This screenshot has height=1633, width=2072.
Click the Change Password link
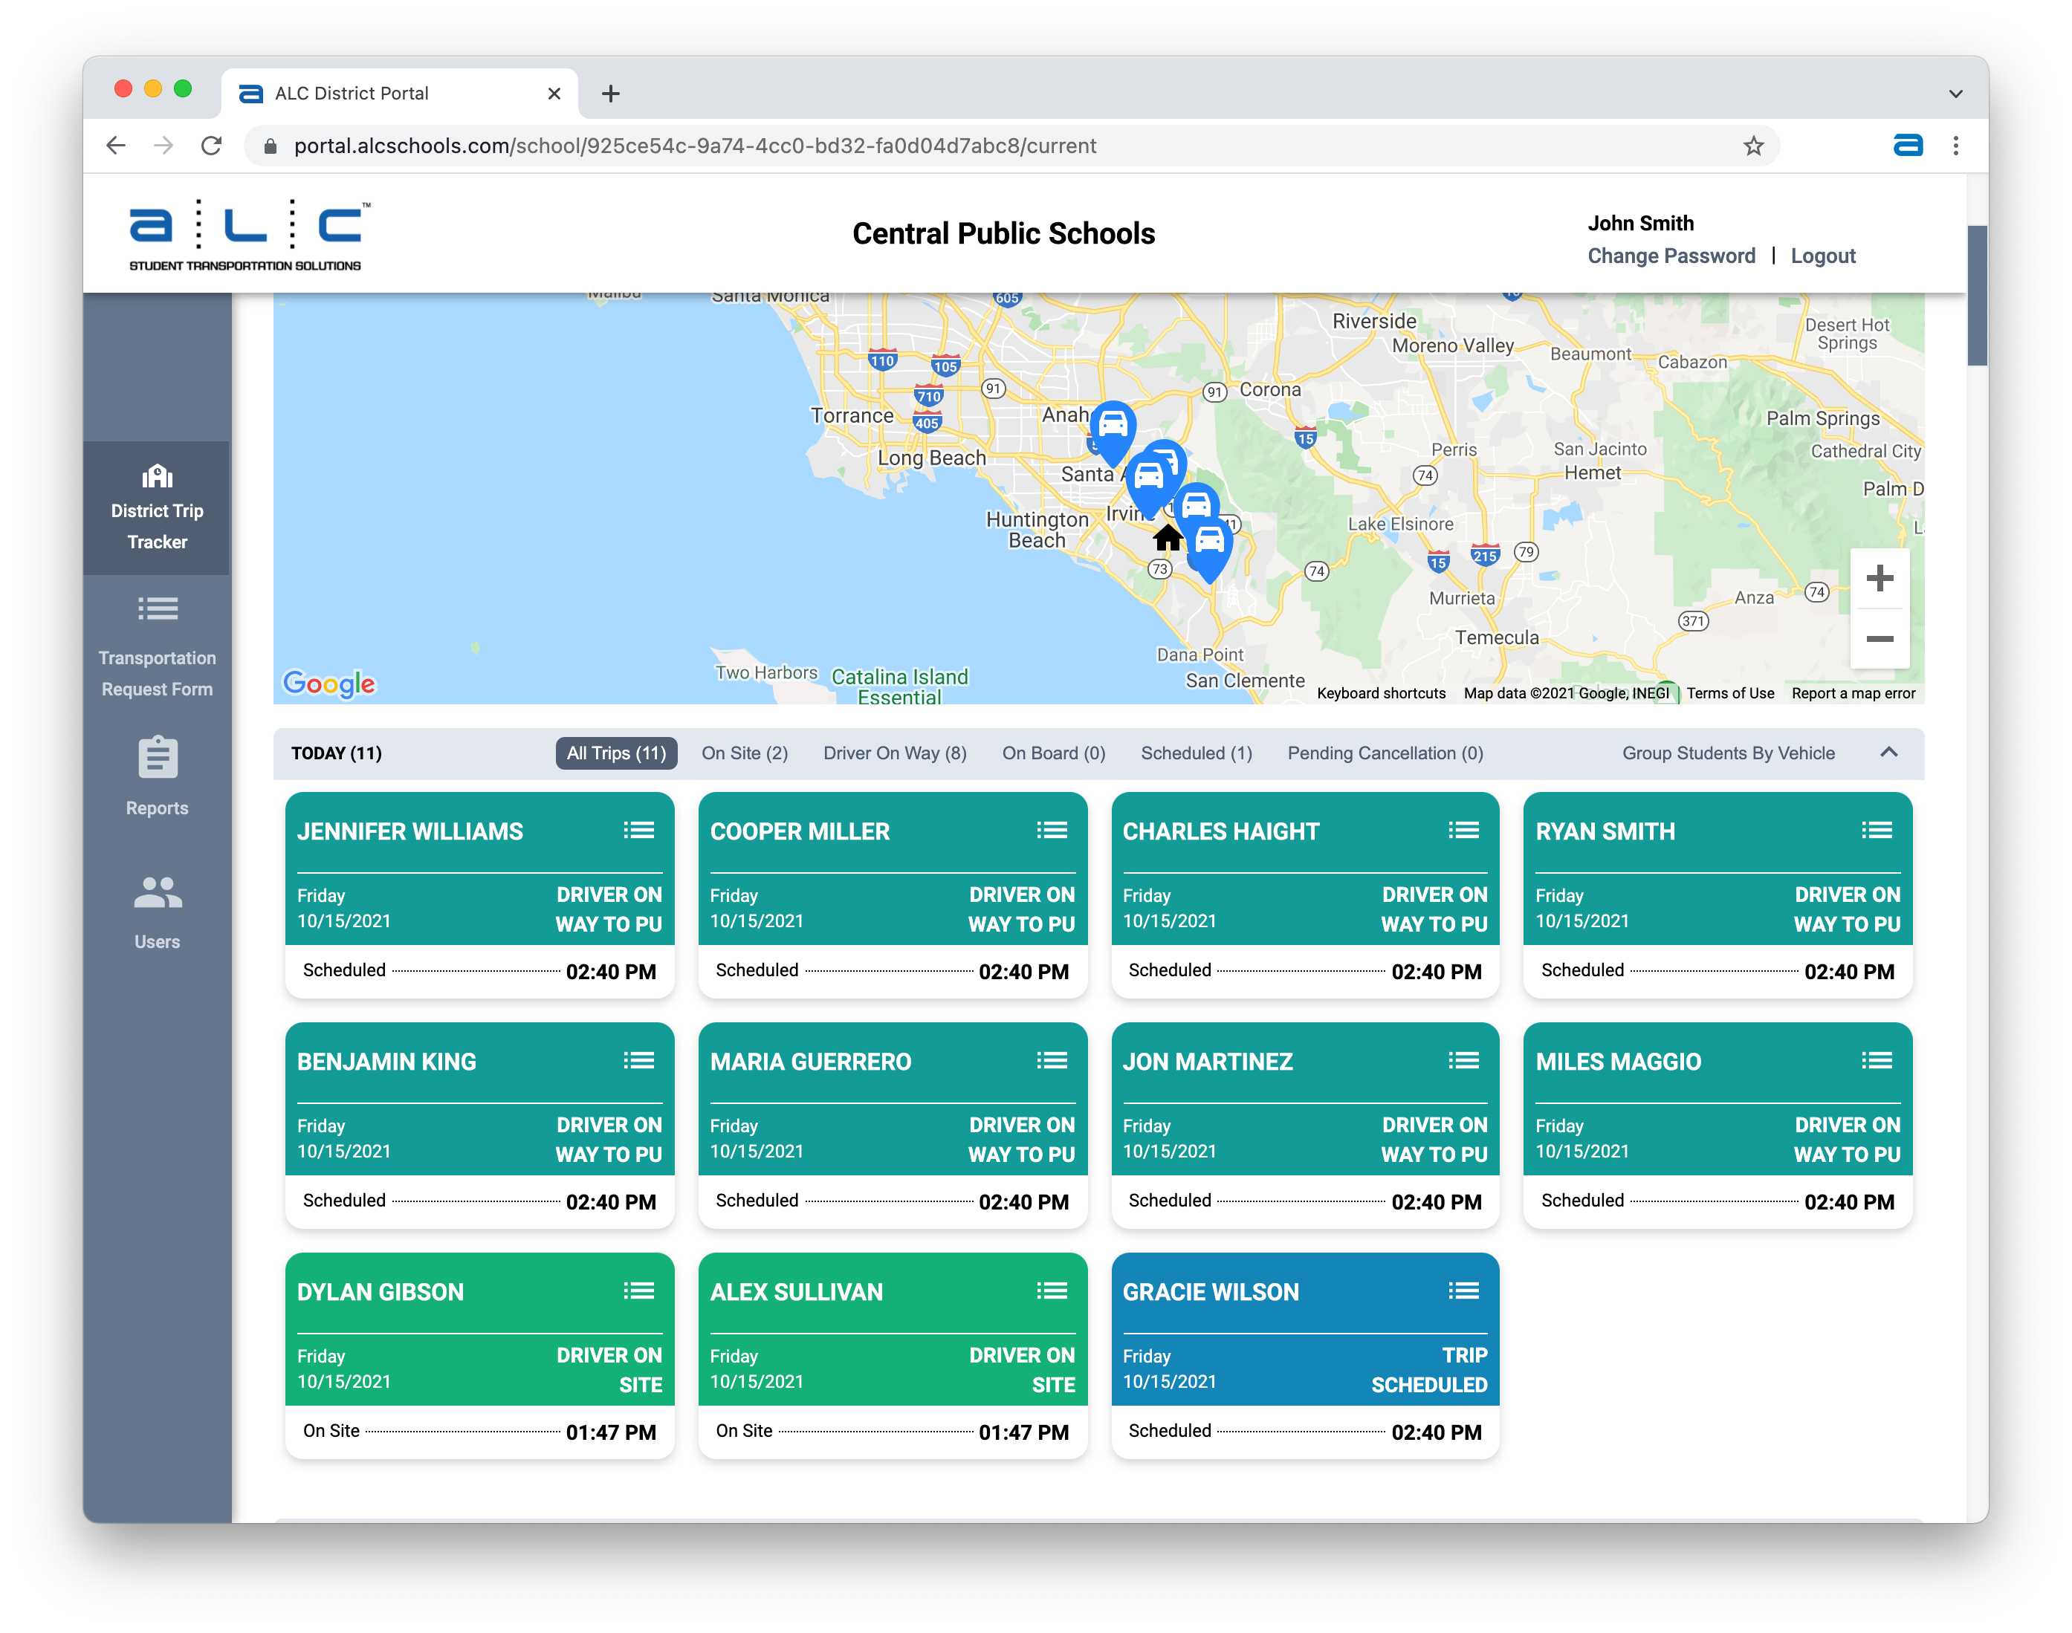click(x=1671, y=256)
